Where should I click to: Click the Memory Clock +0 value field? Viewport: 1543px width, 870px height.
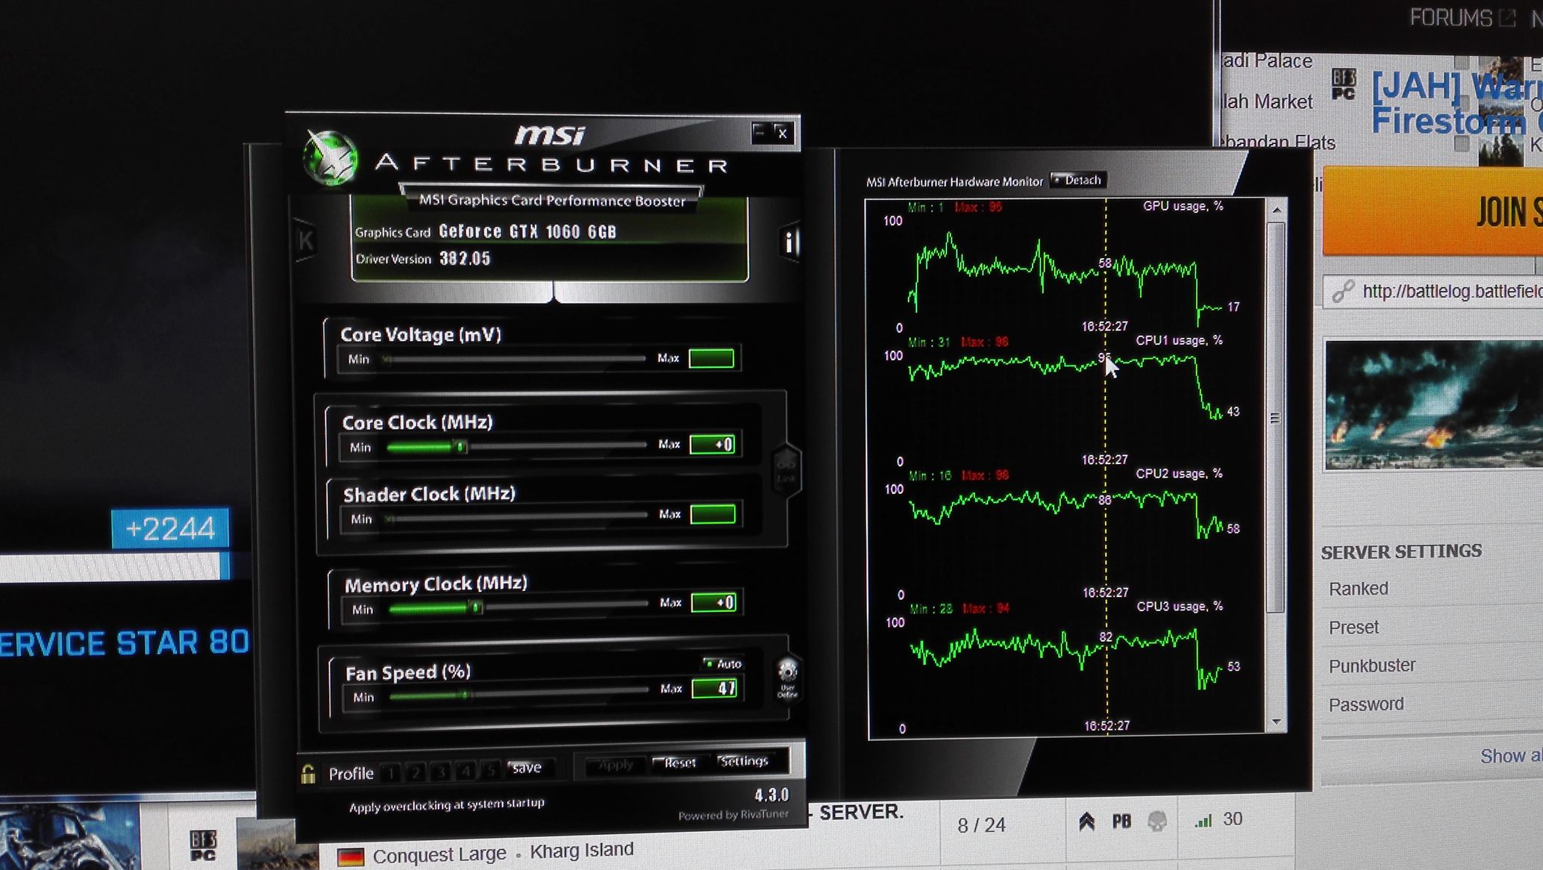click(x=714, y=602)
